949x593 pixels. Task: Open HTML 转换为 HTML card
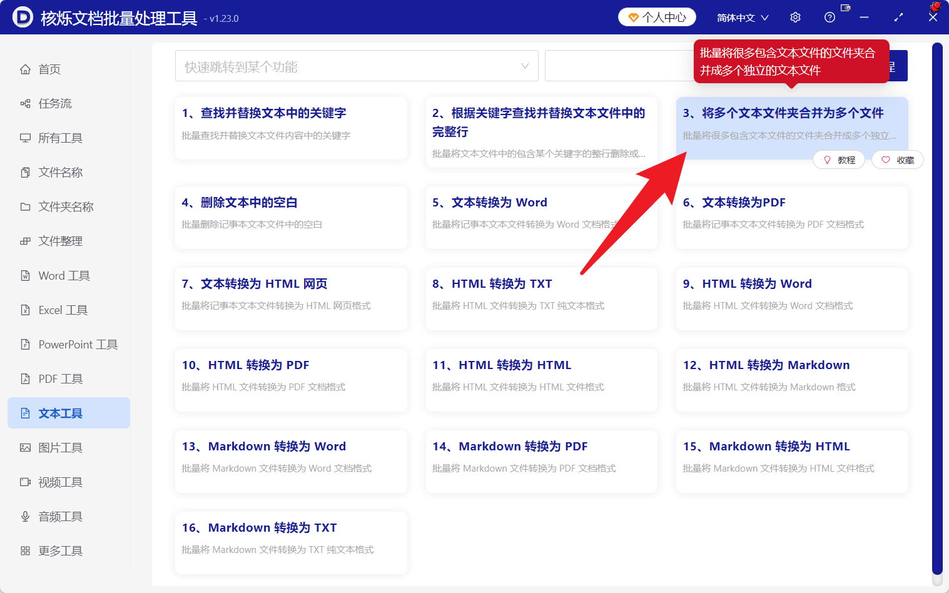tap(541, 380)
